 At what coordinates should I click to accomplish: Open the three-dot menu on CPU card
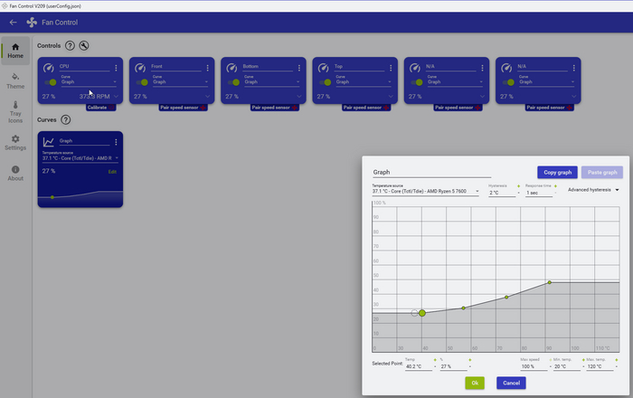tap(116, 68)
